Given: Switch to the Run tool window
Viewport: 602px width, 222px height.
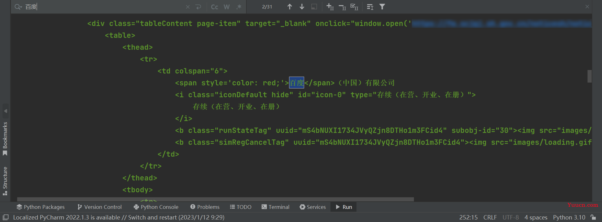Looking at the screenshot, I should (344, 207).
